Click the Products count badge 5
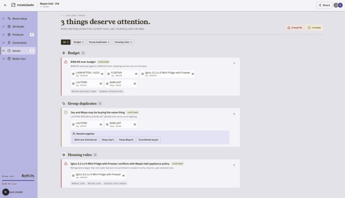 click(32, 35)
